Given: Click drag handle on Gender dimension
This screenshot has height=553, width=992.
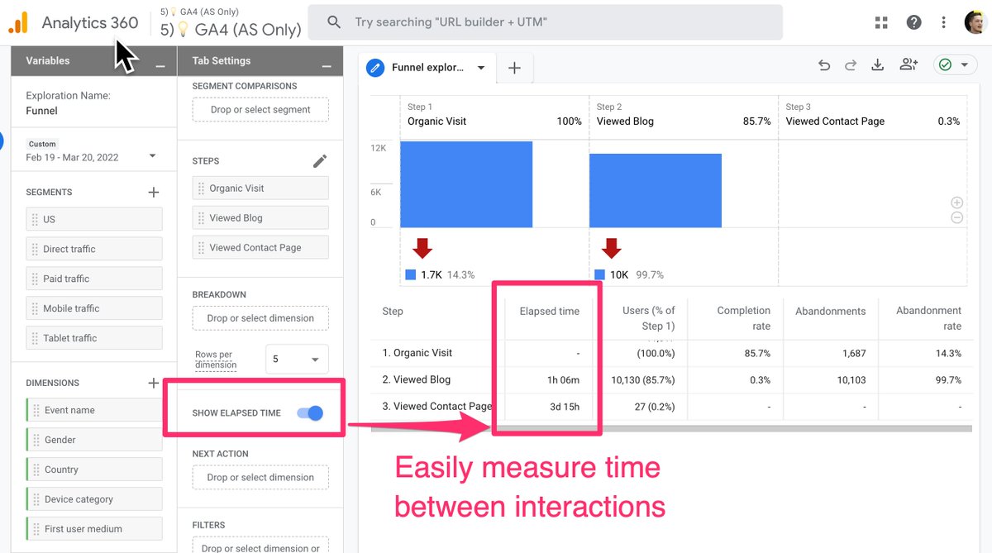Looking at the screenshot, I should tap(36, 440).
